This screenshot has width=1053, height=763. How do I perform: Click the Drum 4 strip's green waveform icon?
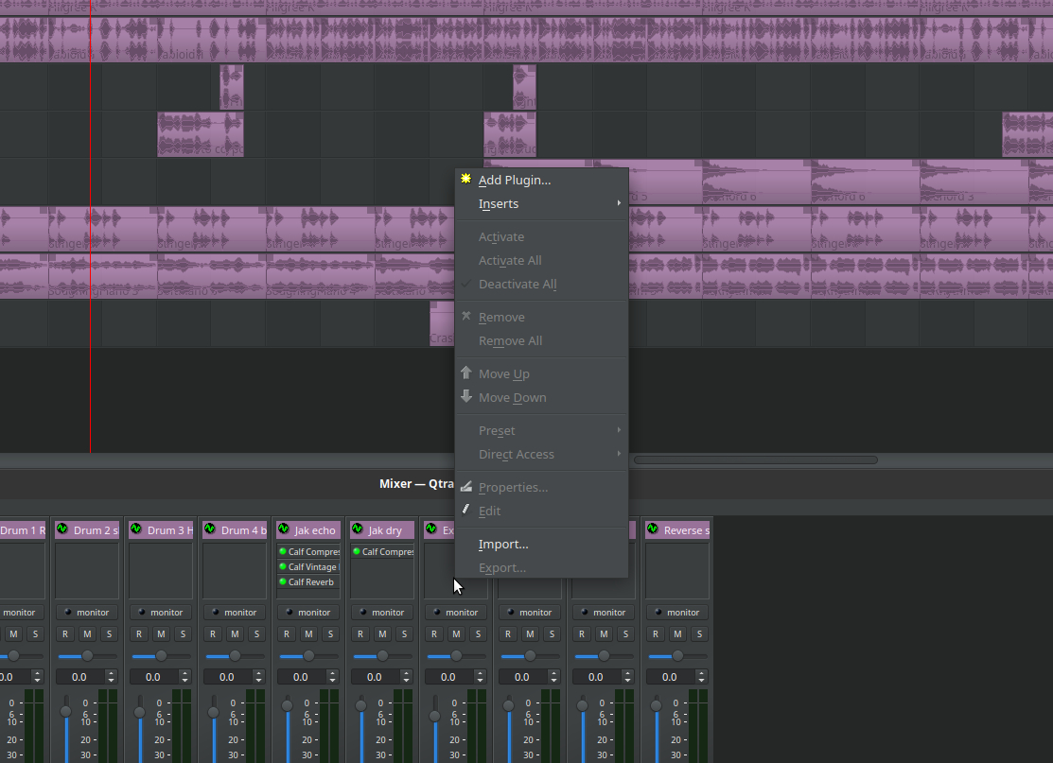pos(210,529)
